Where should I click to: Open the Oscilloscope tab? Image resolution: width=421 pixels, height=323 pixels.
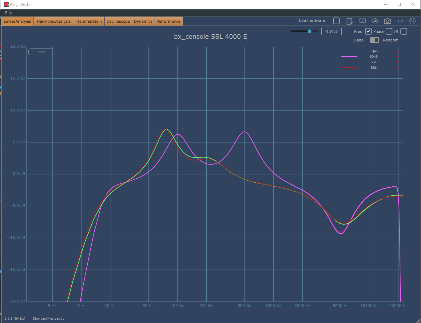point(118,21)
